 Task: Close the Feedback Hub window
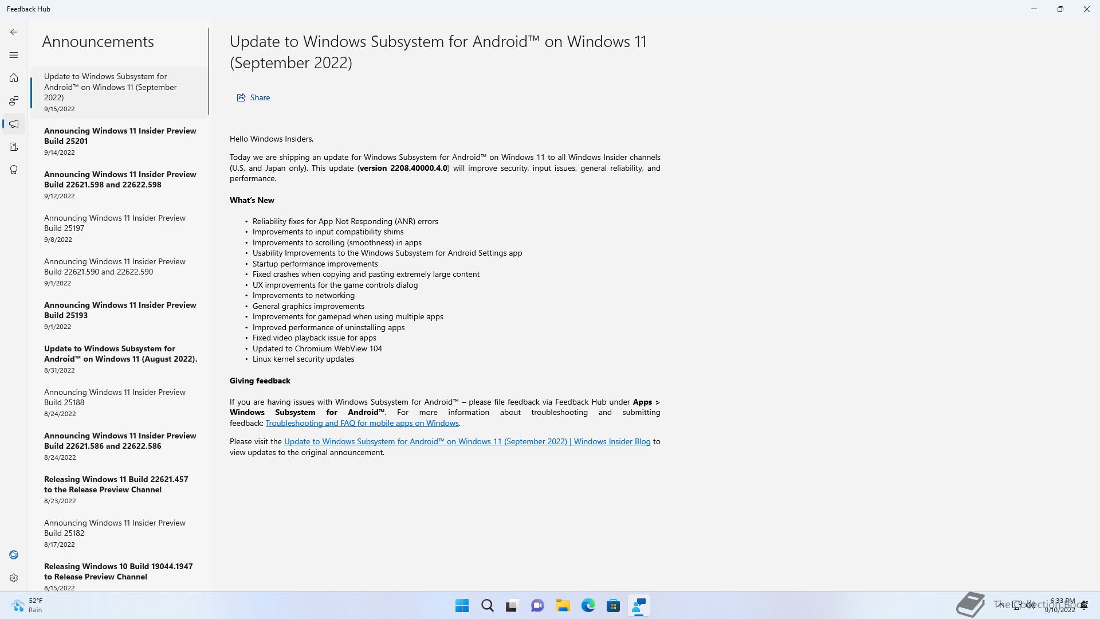pos(1087,9)
